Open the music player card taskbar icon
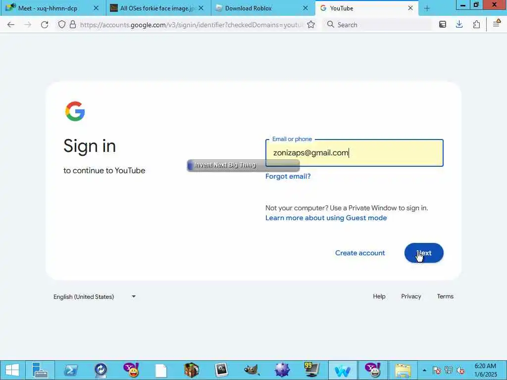This screenshot has width=507, height=380. [221, 370]
